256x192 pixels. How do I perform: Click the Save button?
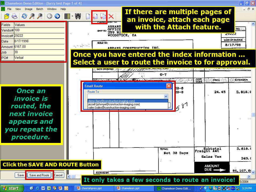pyautogui.click(x=21, y=175)
